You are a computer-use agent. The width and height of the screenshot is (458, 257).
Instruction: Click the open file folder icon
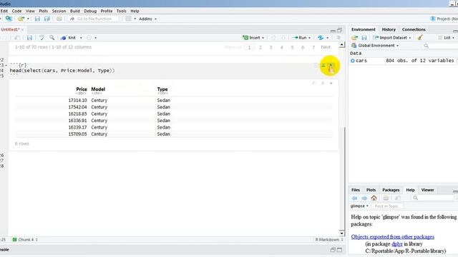(x=21, y=19)
